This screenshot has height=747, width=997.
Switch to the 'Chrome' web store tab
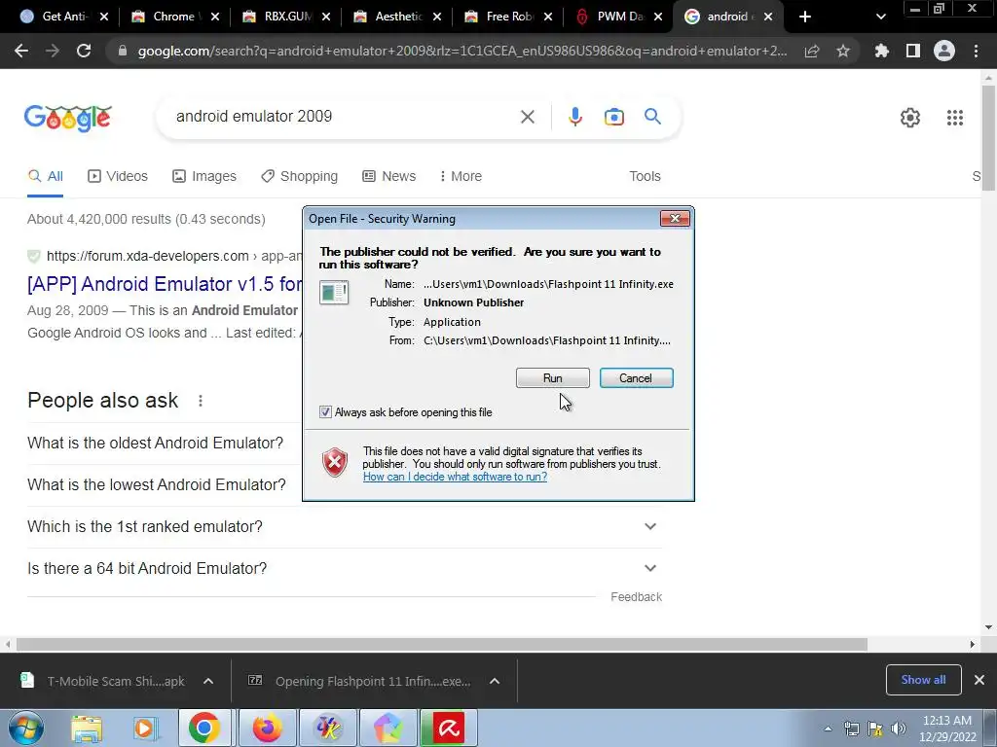[173, 17]
